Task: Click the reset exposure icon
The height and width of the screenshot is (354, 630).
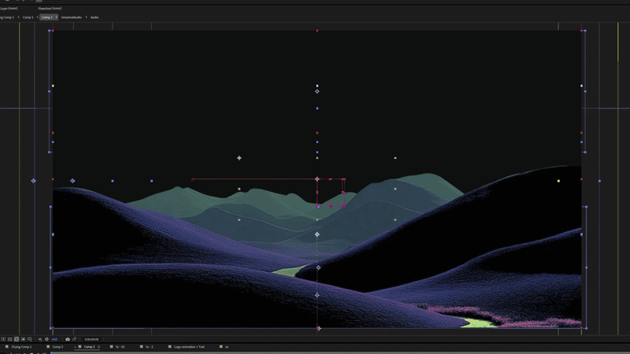Action: [46, 339]
